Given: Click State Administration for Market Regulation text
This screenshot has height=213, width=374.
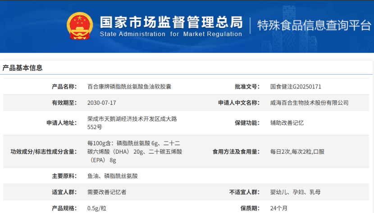Looking at the screenshot, I should pos(171,34).
